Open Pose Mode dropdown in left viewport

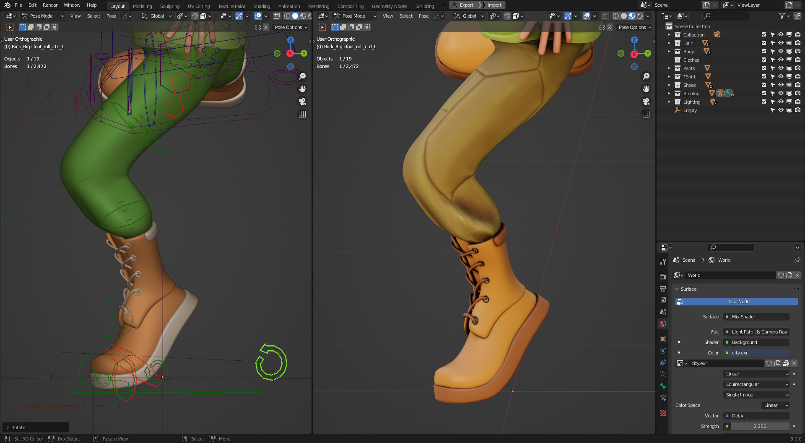43,16
